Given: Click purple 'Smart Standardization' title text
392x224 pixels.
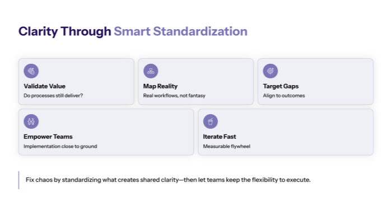Looking at the screenshot, I should (180, 31).
